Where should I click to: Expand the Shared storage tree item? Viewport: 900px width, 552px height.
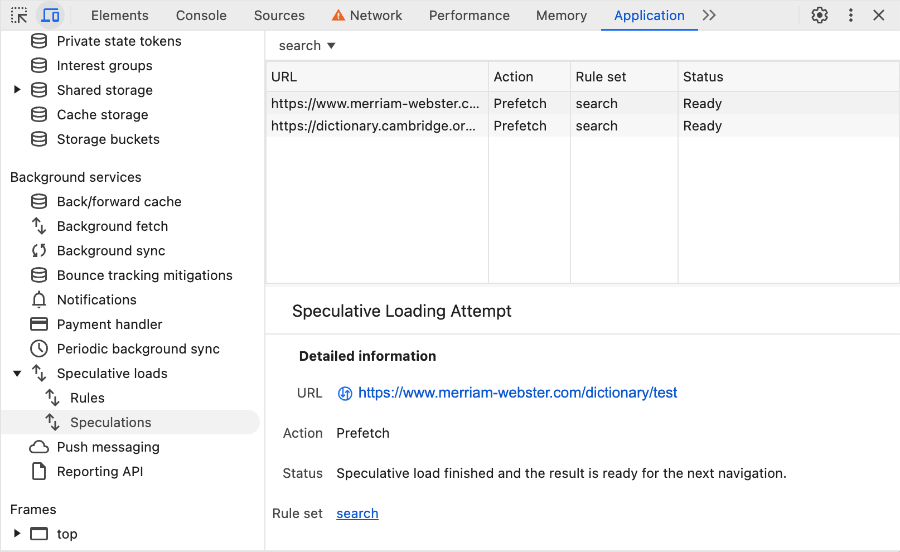pyautogui.click(x=17, y=90)
